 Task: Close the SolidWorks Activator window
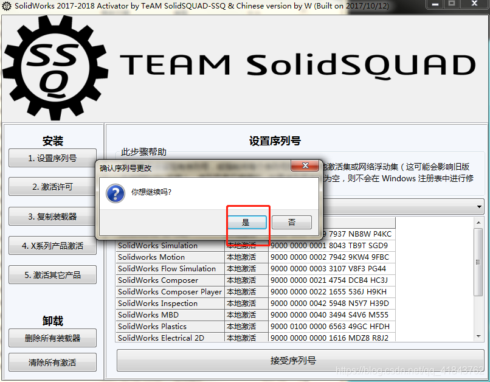pos(474,4)
